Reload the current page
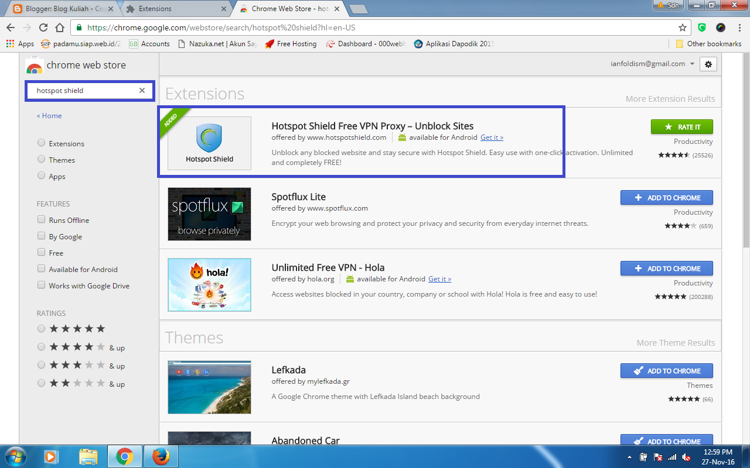This screenshot has width=750, height=468. (43, 27)
